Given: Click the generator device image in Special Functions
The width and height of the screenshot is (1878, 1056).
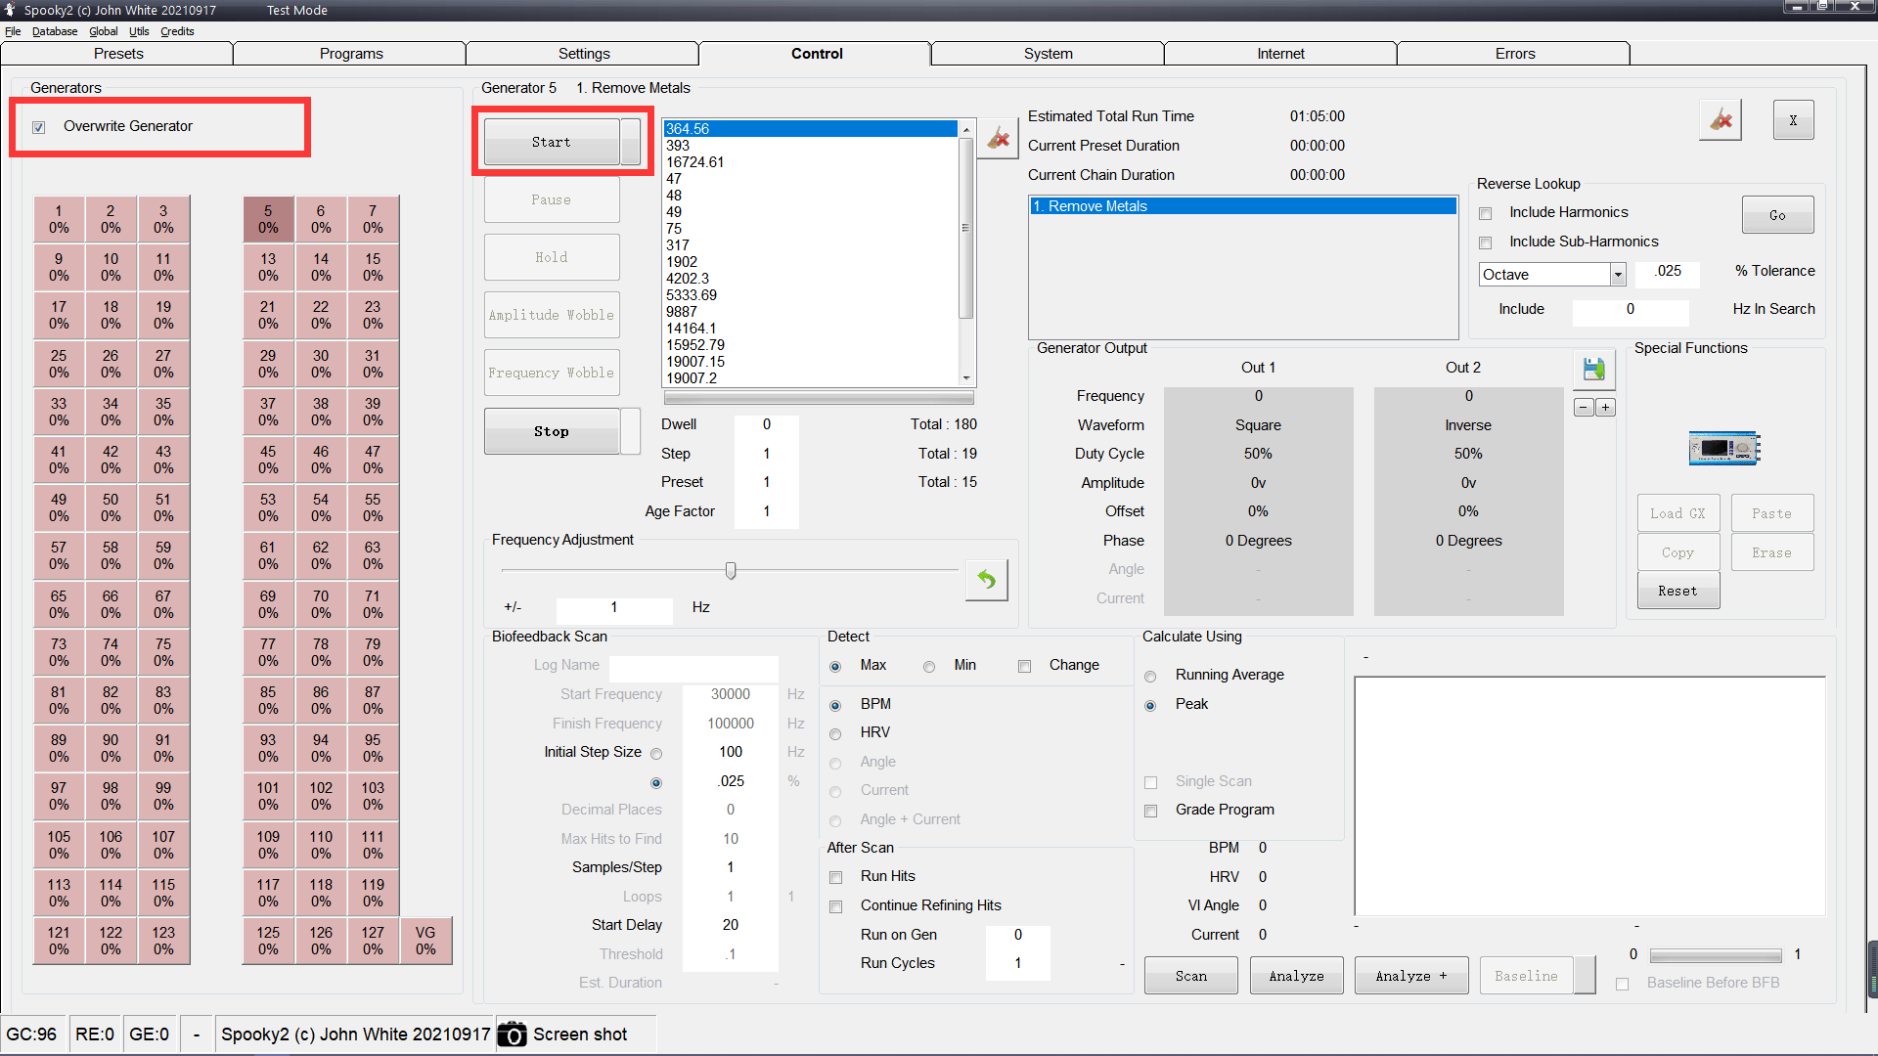Looking at the screenshot, I should pos(1723,449).
